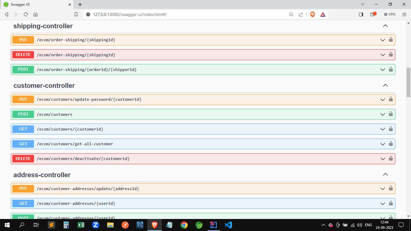Open the VPN control in the browser toolbar
This screenshot has width=411, height=231.
[x=390, y=14]
